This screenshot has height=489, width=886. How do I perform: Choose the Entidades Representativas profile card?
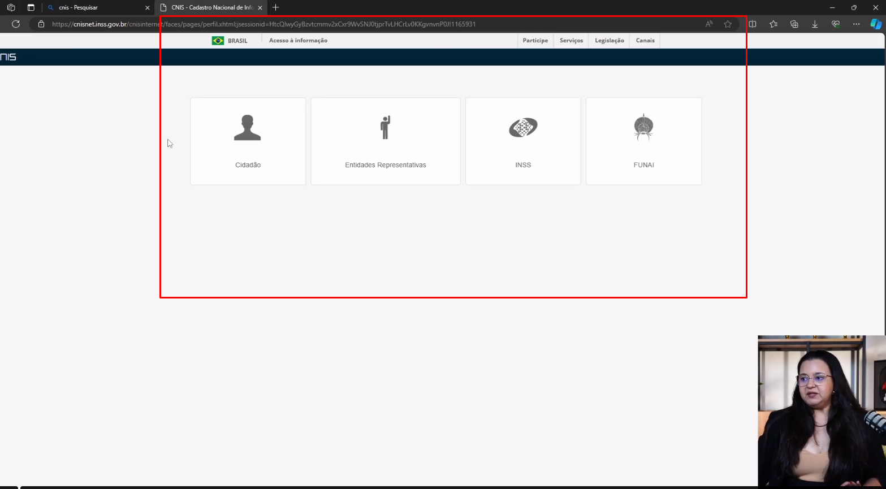click(x=386, y=141)
